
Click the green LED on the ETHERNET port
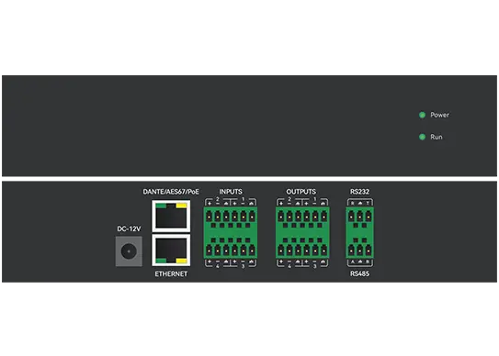161,261
